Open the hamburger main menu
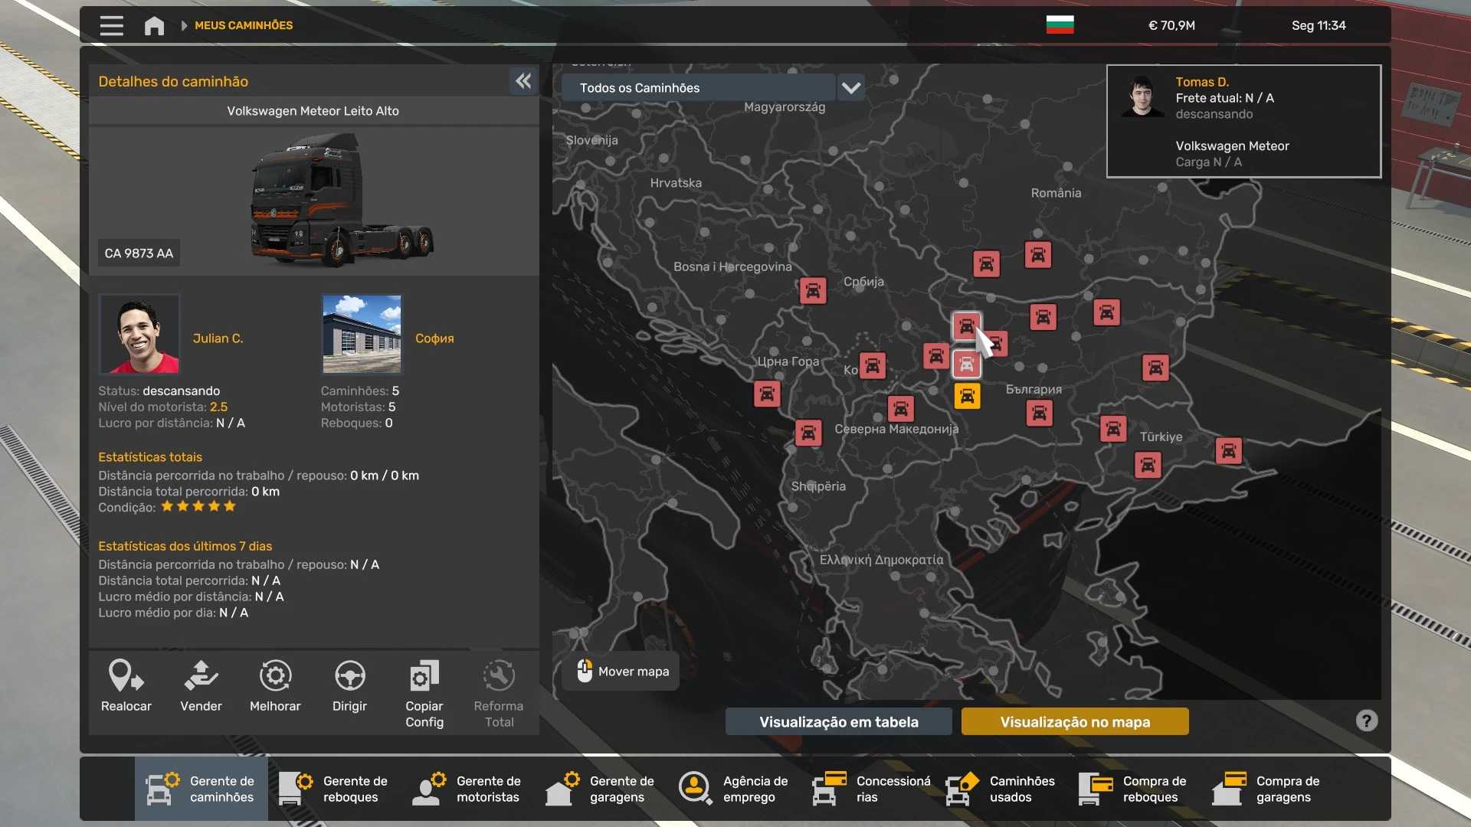This screenshot has height=827, width=1471. point(111,25)
